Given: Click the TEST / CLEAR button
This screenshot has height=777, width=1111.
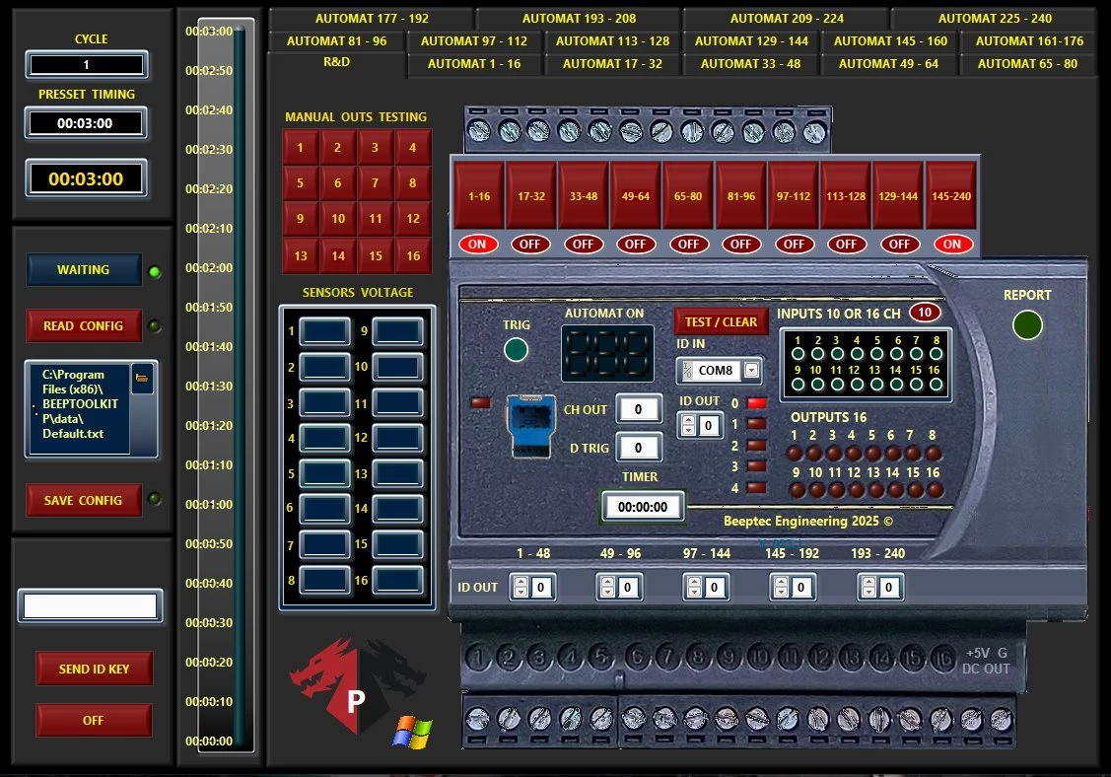Looking at the screenshot, I should tap(721, 321).
